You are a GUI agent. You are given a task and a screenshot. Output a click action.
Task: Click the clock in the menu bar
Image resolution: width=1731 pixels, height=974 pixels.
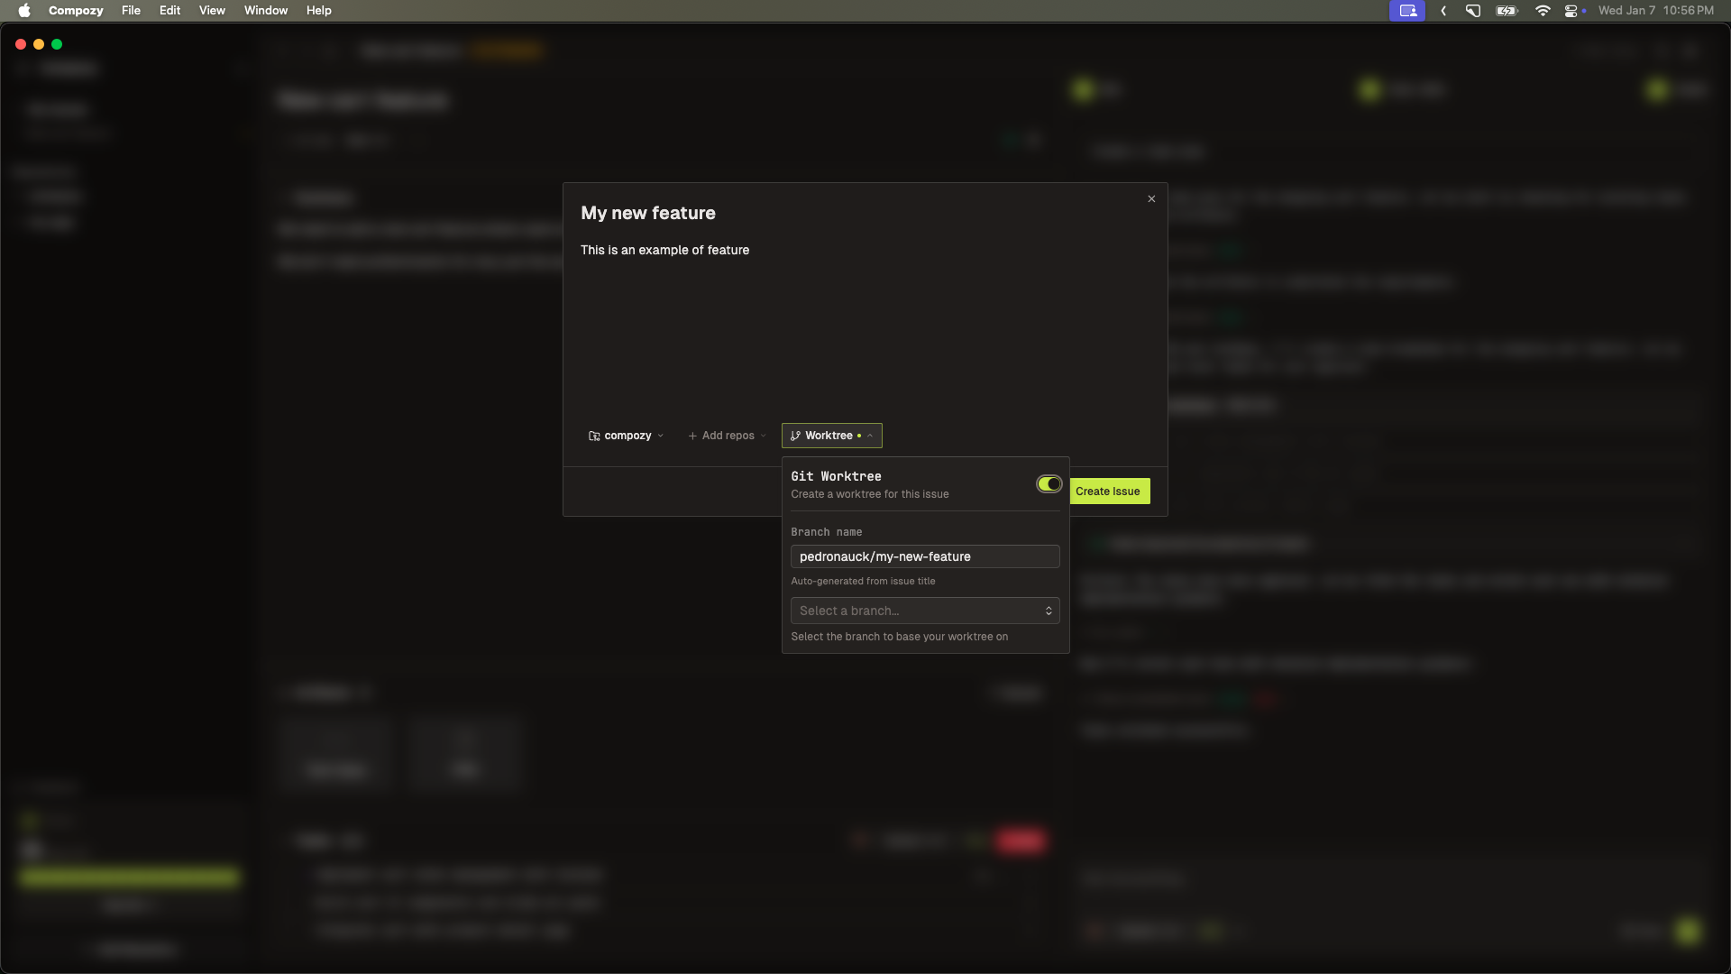click(1656, 10)
